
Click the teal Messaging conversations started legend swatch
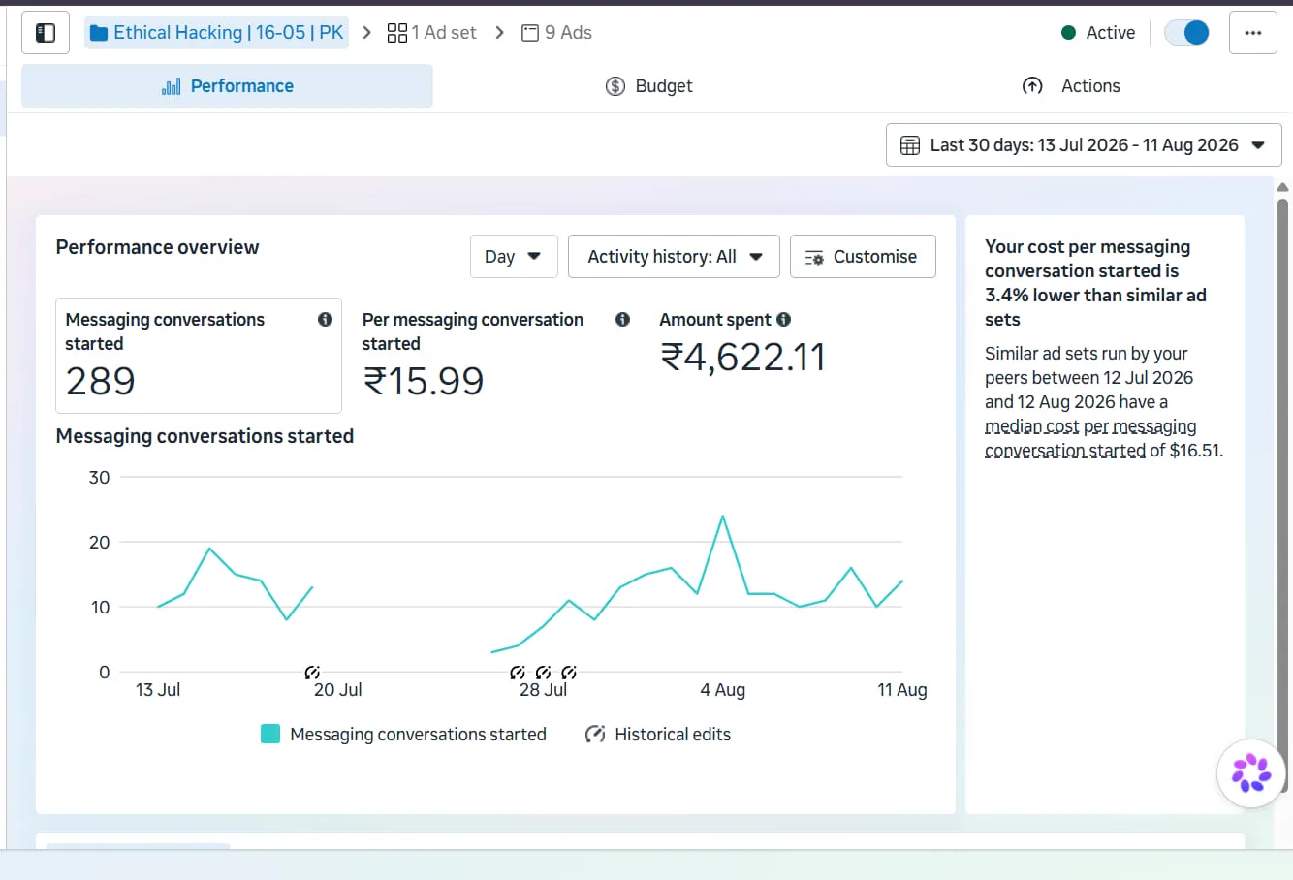tap(270, 734)
